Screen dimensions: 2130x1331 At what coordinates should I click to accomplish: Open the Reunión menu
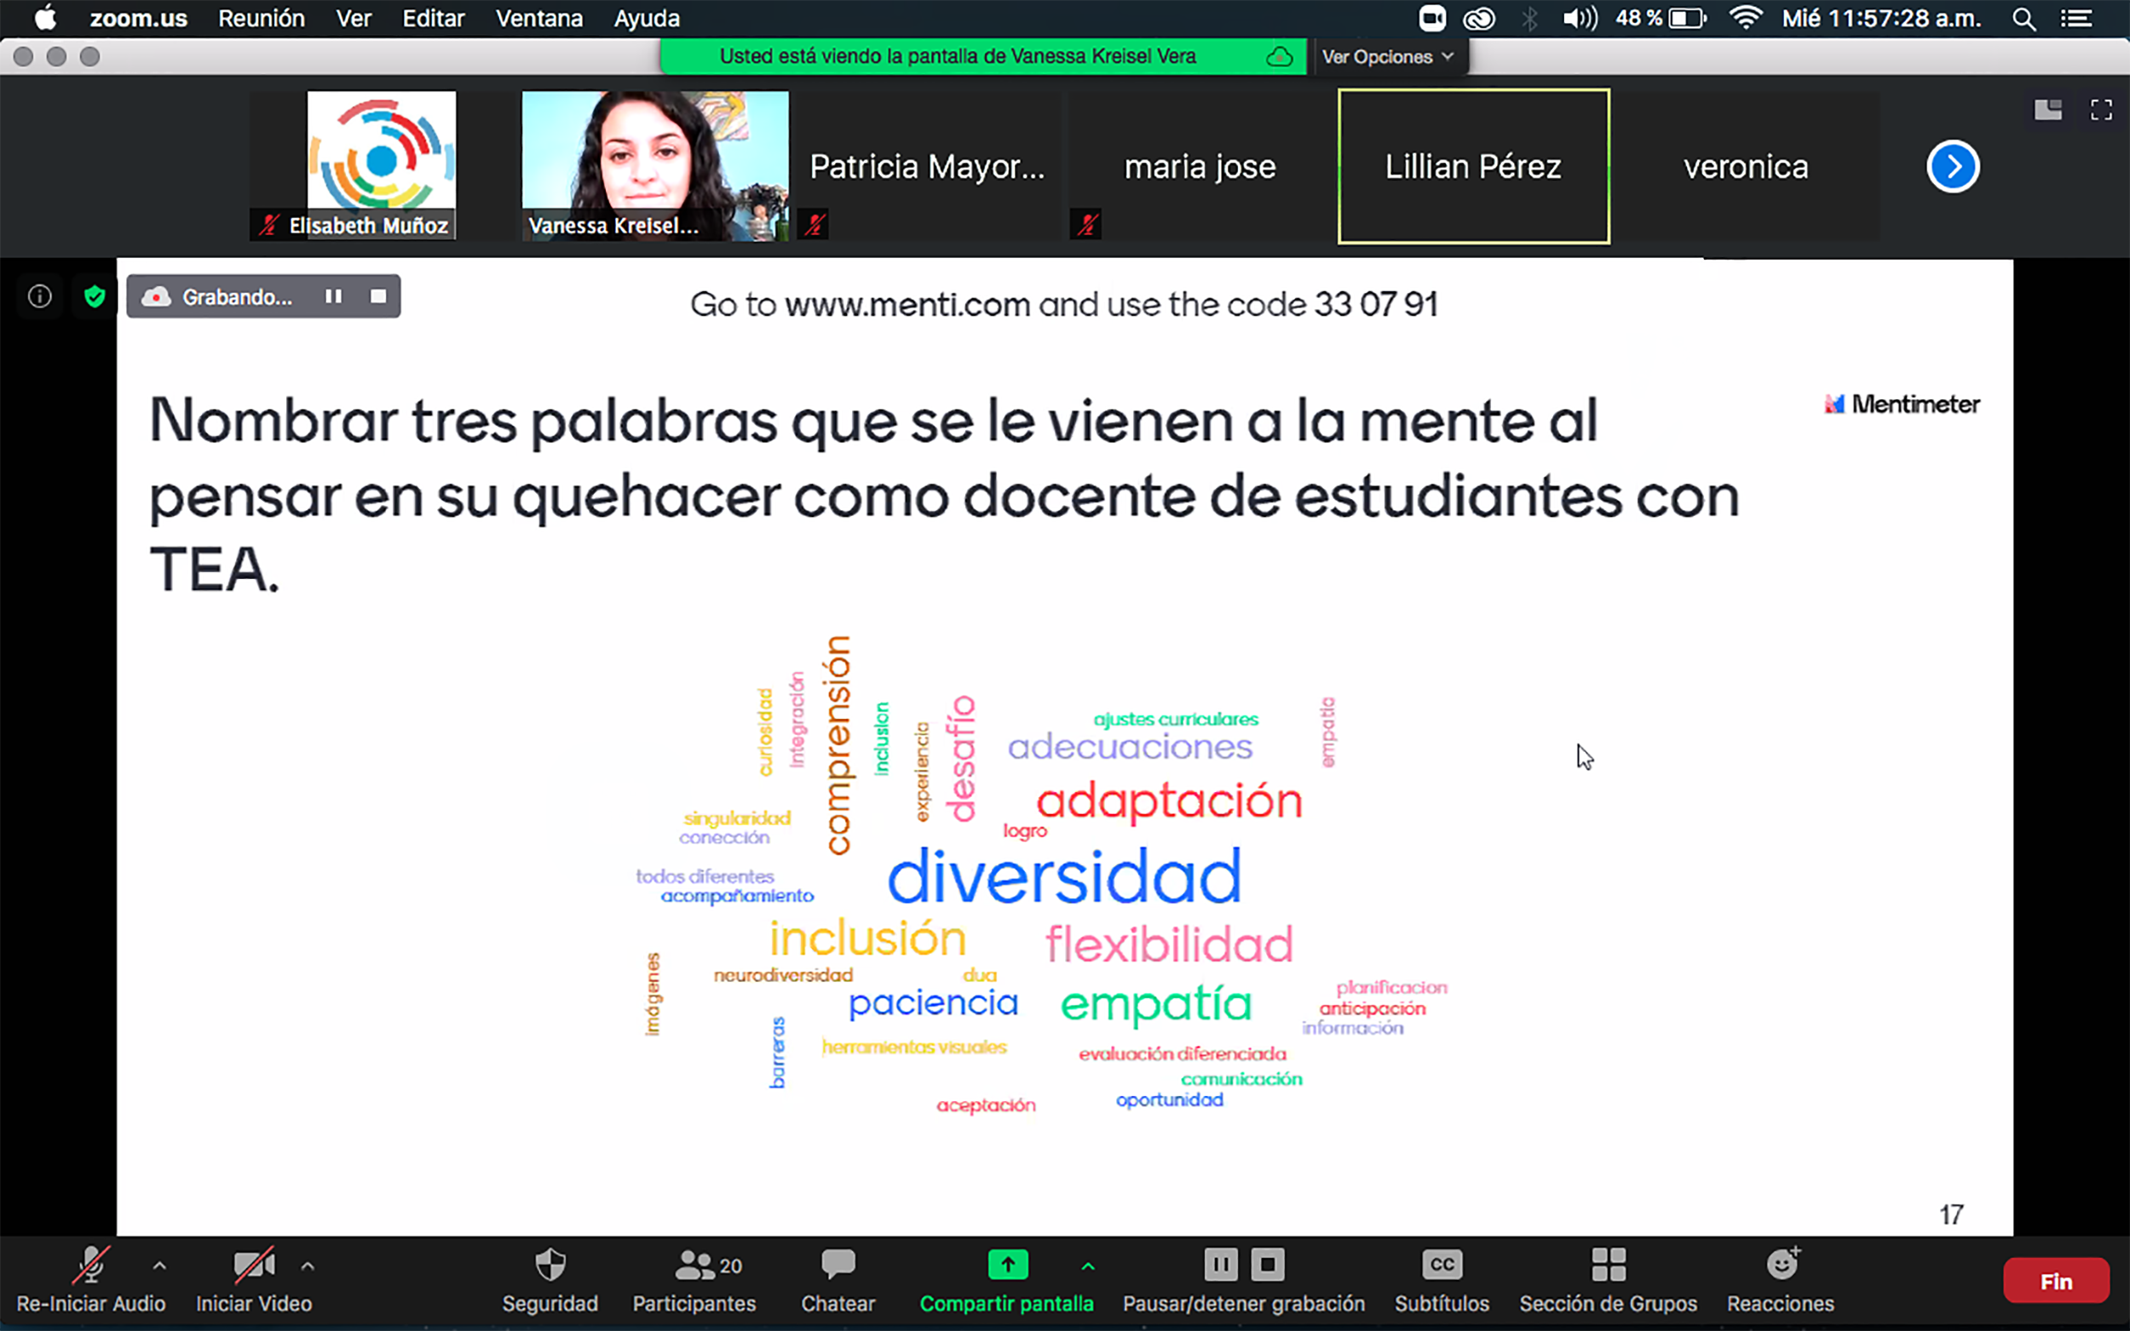click(261, 19)
